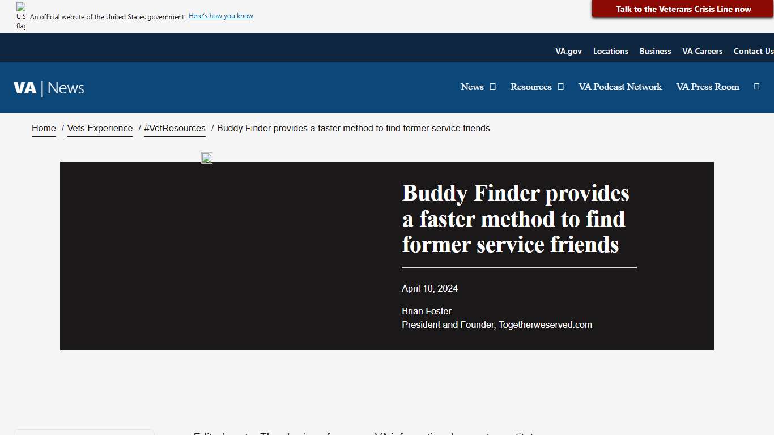Open VA Podcast Network
This screenshot has width=774, height=435.
click(620, 87)
